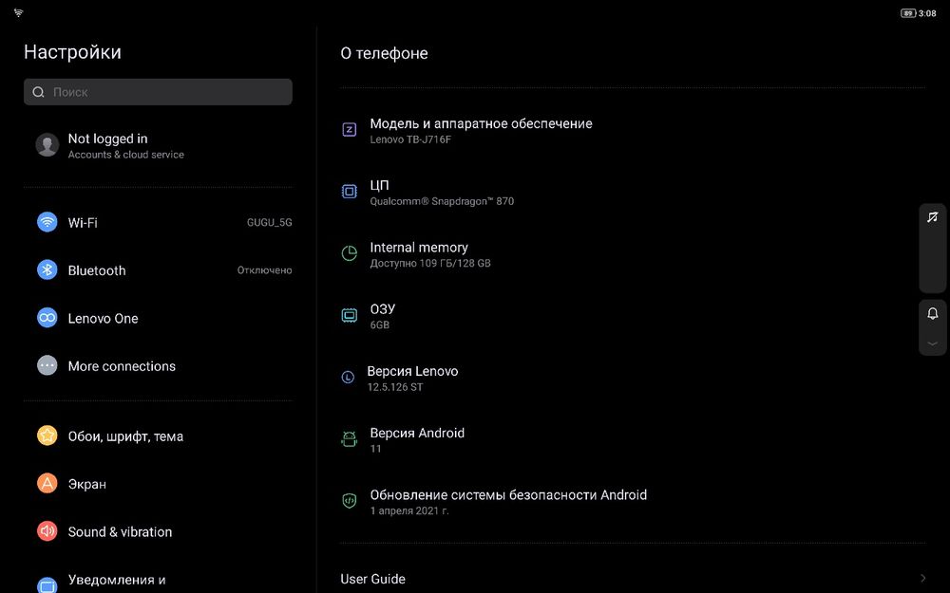Click the Lenovo One infinity icon
950x593 pixels.
(x=47, y=318)
